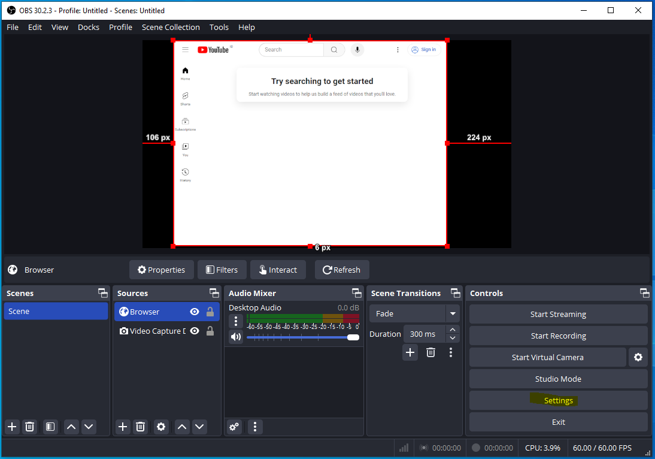Undock the Controls panel icon

point(645,293)
